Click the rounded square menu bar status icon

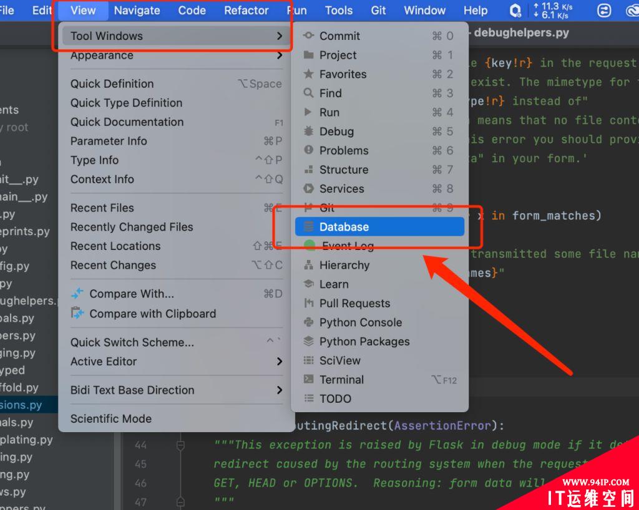pos(604,11)
